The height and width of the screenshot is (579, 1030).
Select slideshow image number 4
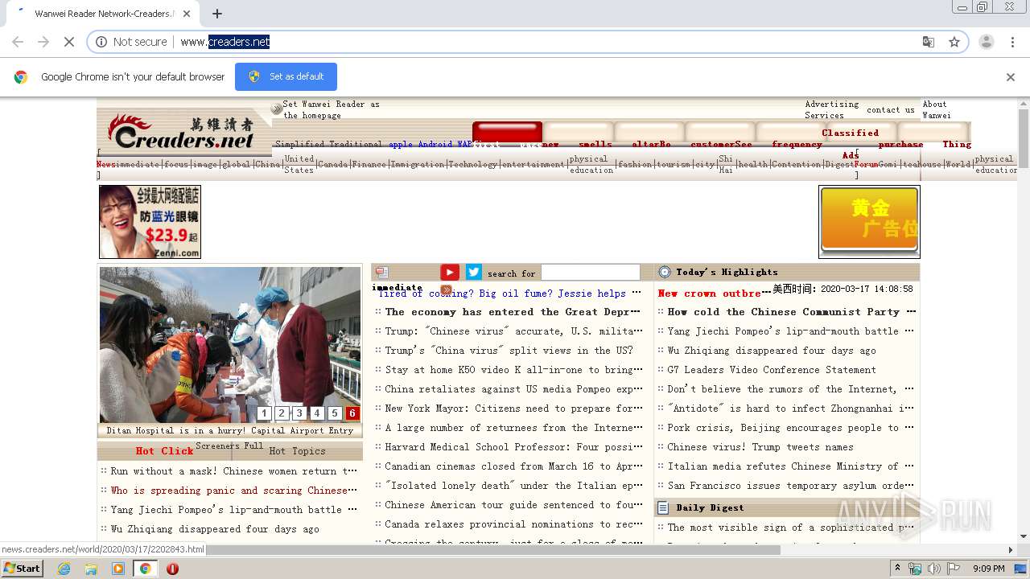(317, 413)
